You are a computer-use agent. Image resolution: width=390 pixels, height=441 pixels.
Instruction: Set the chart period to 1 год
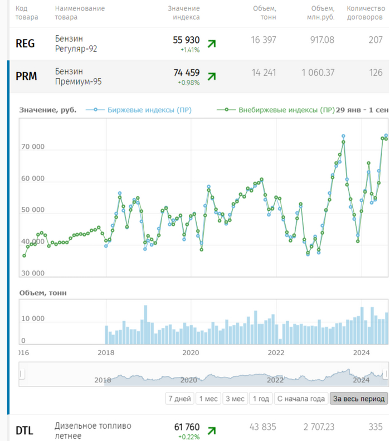point(260,399)
